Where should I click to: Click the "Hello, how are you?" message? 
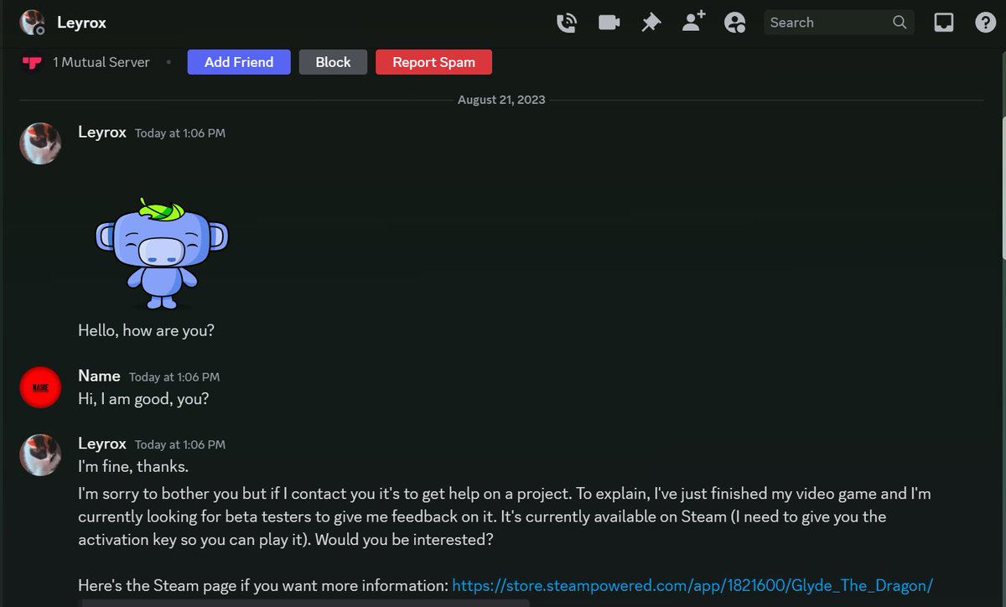146,330
